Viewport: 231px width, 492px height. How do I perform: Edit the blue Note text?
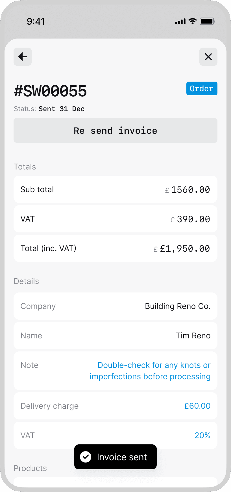click(150, 371)
